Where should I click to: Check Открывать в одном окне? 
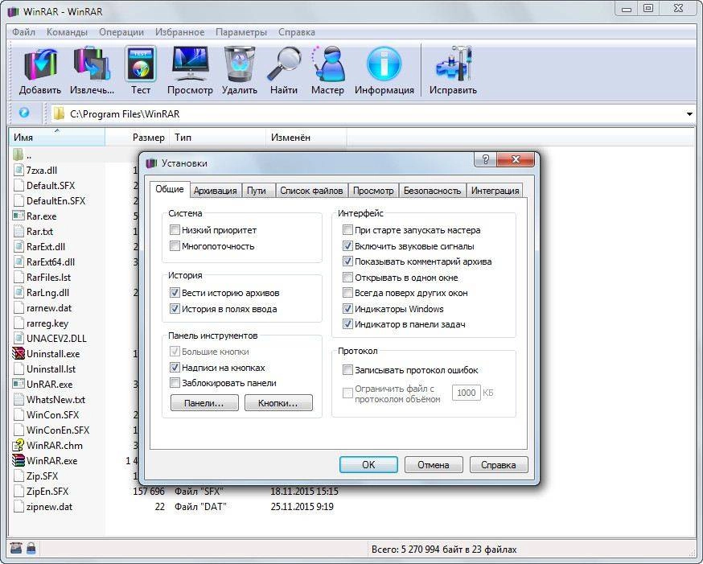coord(347,278)
